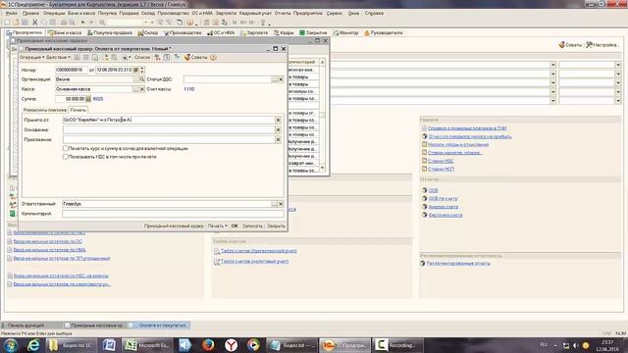This screenshot has height=353, width=628.
Task: Open Советы at top right of the function panel
Action: pyautogui.click(x=570, y=45)
